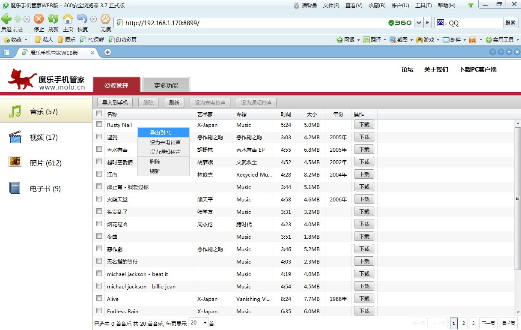
Task: Expand the 邮件 mail dropdown arrow
Action: pyautogui.click(x=464, y=40)
